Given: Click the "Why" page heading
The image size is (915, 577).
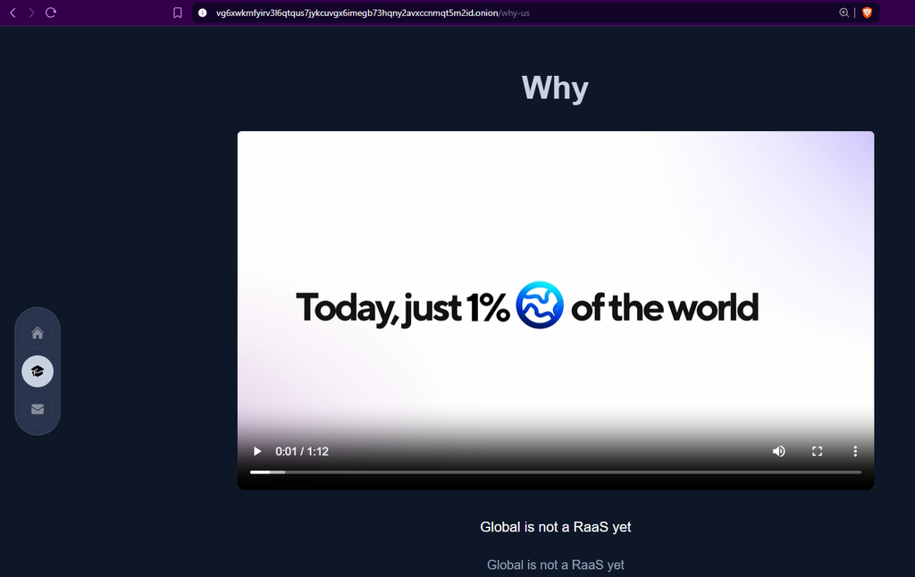Looking at the screenshot, I should [555, 88].
